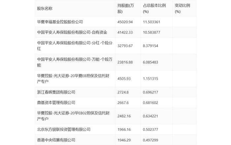Click the shares value 23816.88
Image resolution: width=231 pixels, height=145 pixels.
125,62
